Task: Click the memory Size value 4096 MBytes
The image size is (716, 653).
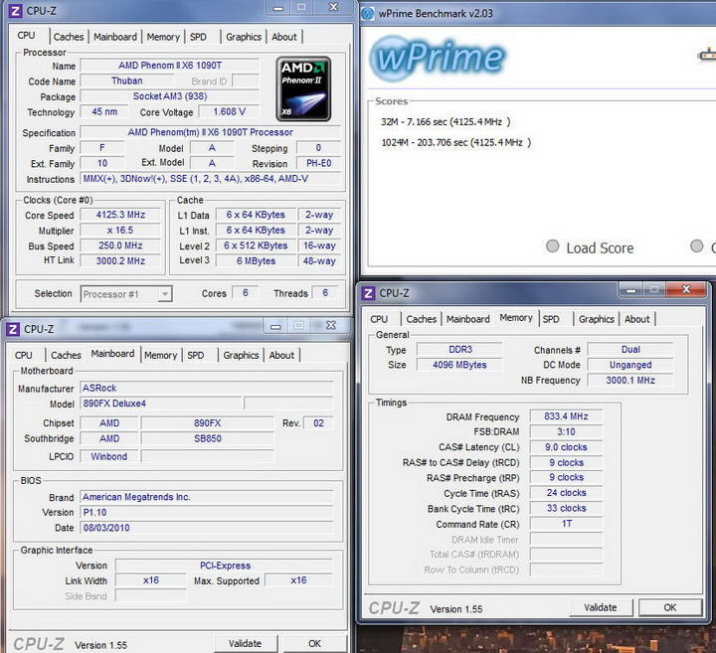Action: pyautogui.click(x=459, y=365)
